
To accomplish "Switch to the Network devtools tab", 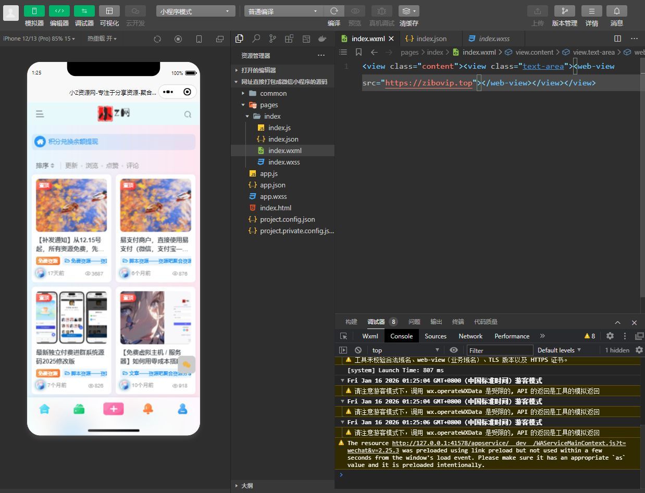I will (x=470, y=336).
